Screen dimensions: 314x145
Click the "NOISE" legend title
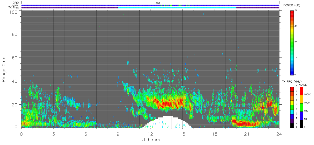pyautogui.click(x=303, y=85)
